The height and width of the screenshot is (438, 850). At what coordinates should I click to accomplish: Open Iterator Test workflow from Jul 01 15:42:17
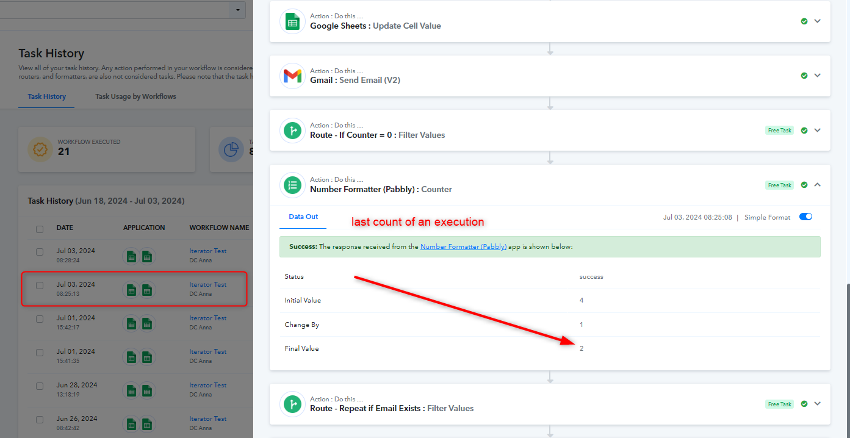tap(207, 318)
